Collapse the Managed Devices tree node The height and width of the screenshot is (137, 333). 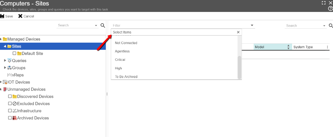coord(1,39)
